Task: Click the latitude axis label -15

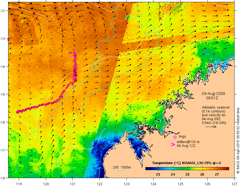Action: pos(3,94)
